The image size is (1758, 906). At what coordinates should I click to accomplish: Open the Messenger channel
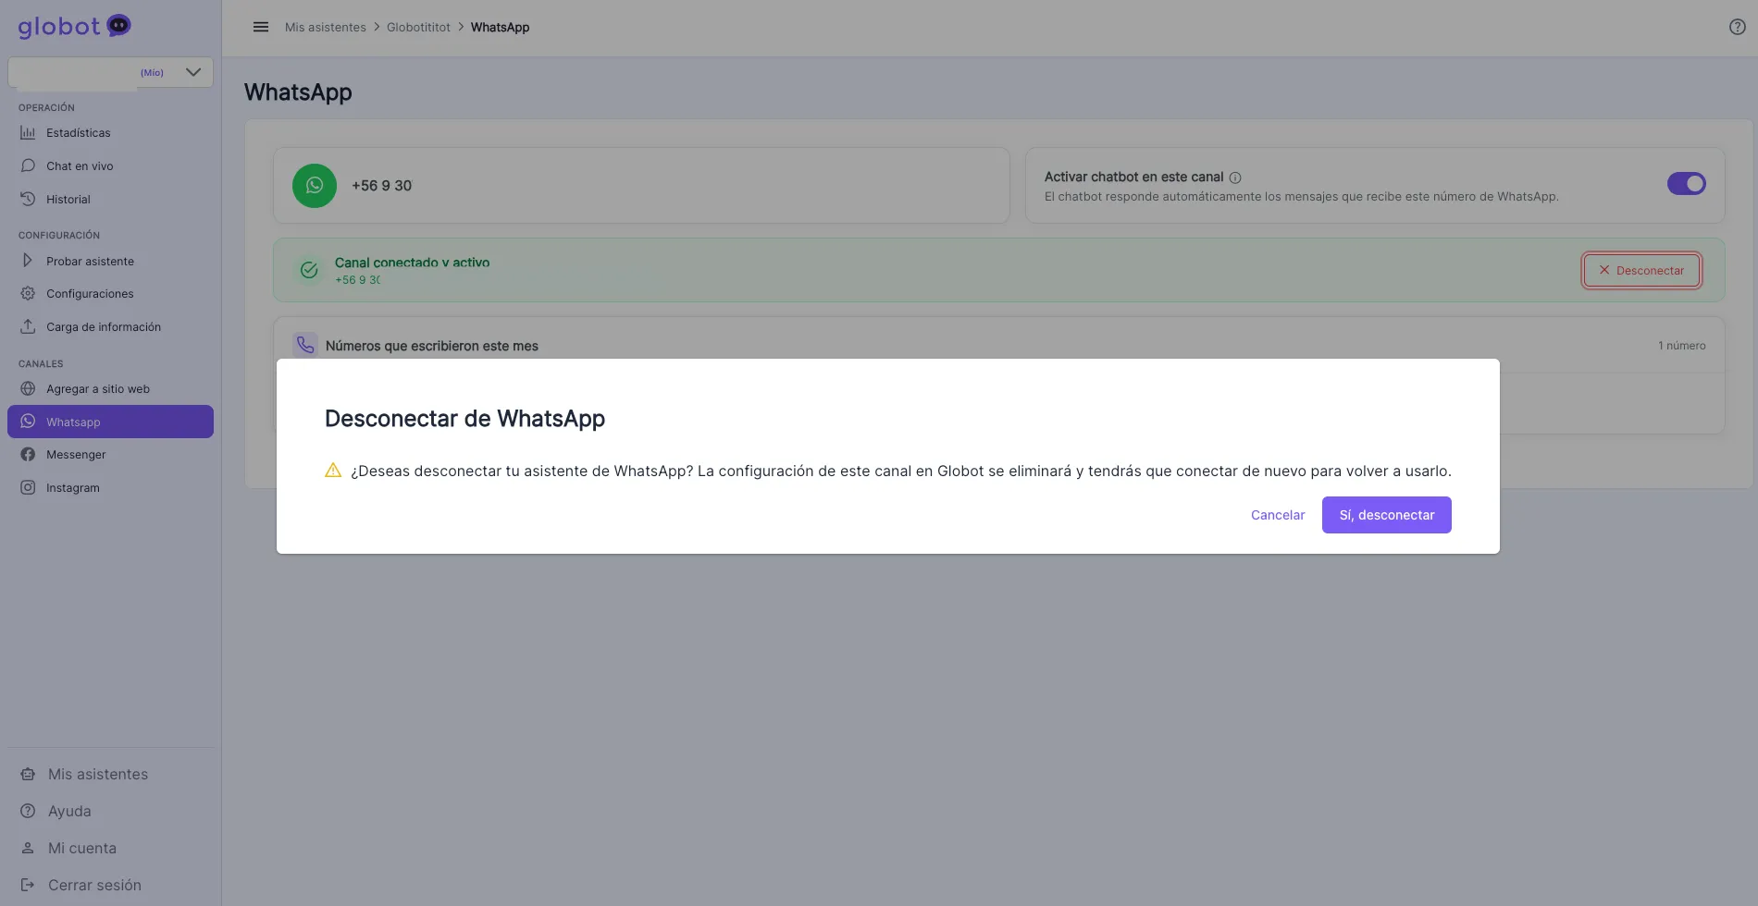click(110, 454)
